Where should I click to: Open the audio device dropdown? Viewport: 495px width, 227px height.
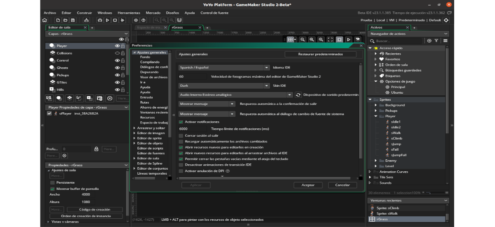(x=236, y=95)
